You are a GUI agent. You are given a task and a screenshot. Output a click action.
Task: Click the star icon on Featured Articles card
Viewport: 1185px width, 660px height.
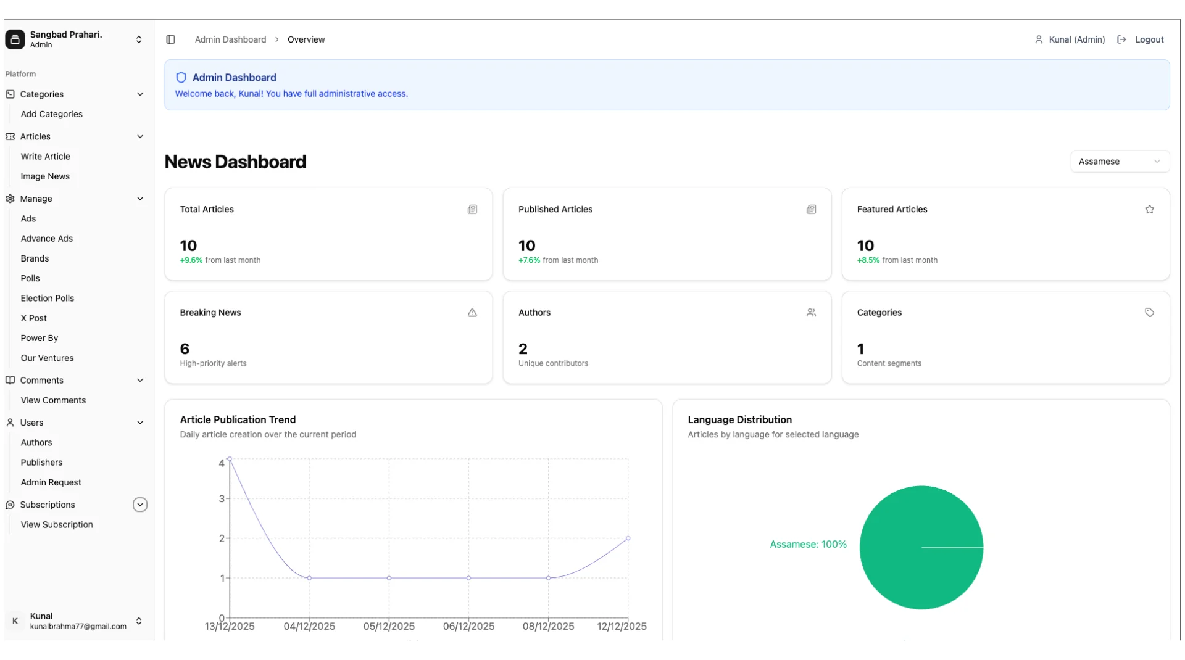coord(1149,210)
